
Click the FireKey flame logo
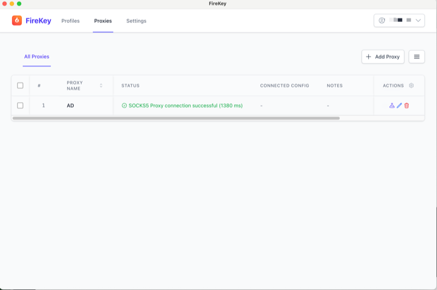click(17, 21)
